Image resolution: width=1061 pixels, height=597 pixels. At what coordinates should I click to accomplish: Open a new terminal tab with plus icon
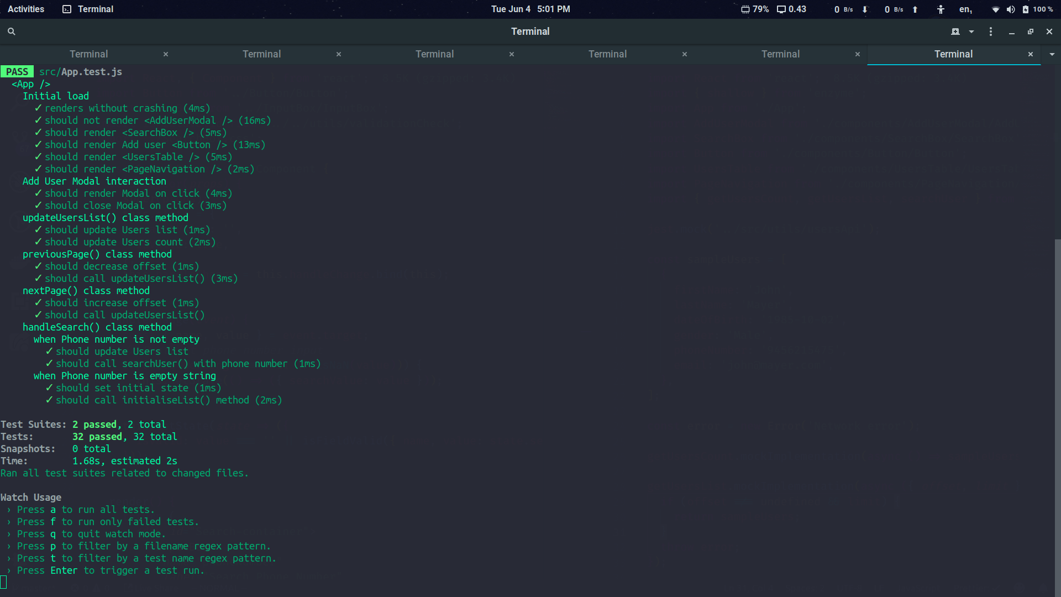click(955, 32)
